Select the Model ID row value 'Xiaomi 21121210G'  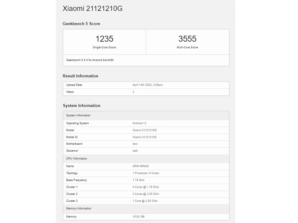click(145, 137)
